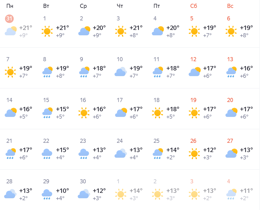The width and height of the screenshot is (260, 210).
Task: Select the rainy cloud icon on day 22
Action: click(x=47, y=154)
